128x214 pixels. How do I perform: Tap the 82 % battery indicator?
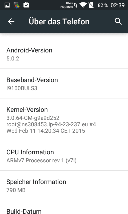coord(103,5)
